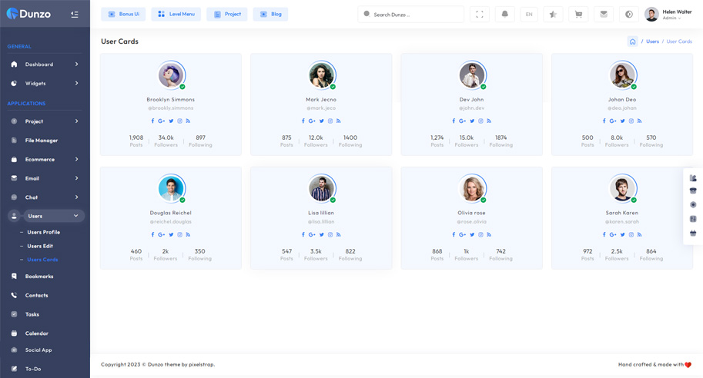Open the shopping cart icon
The image size is (703, 378).
point(578,15)
